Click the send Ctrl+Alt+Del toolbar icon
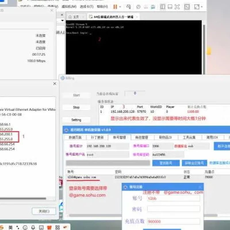This screenshot has width=230, height=230. [129, 7]
